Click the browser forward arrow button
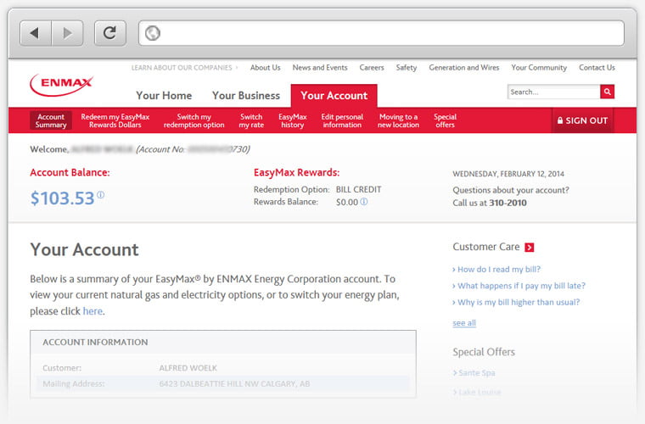The width and height of the screenshot is (645, 424). (x=67, y=33)
